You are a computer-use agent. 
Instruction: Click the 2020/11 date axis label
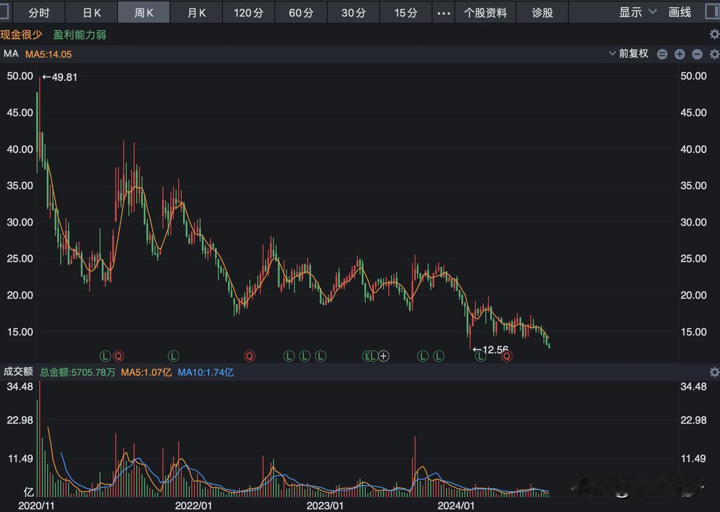pos(36,505)
